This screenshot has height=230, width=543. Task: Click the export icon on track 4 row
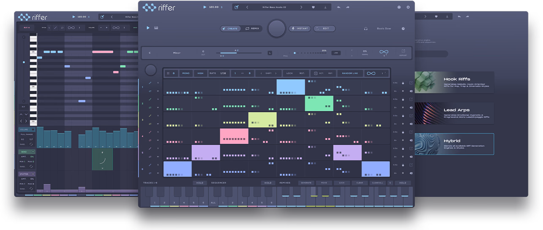coord(411,132)
